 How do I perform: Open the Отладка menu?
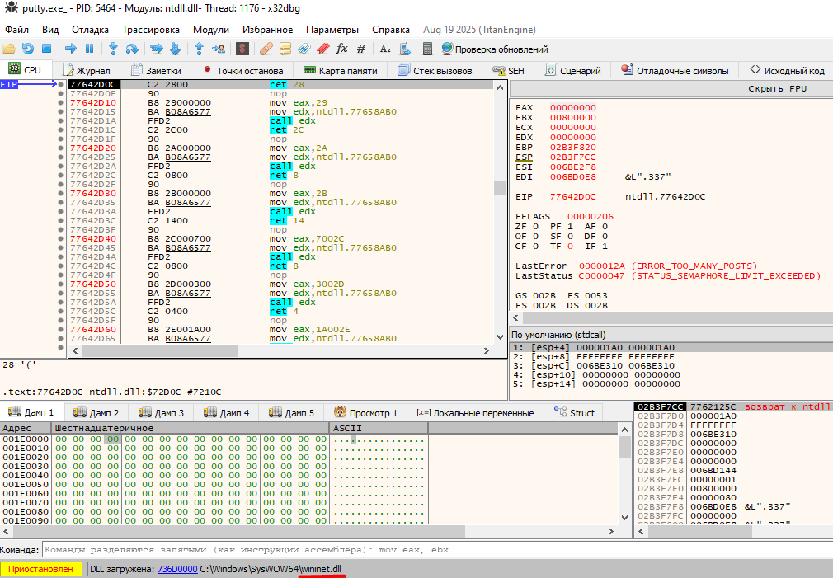[x=90, y=29]
